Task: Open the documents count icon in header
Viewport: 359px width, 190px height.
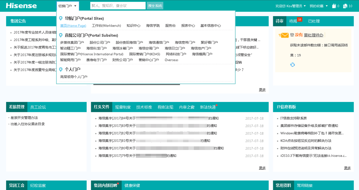Action: 345,6
